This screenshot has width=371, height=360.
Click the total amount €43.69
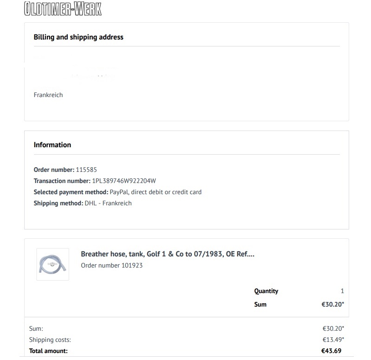(331, 351)
